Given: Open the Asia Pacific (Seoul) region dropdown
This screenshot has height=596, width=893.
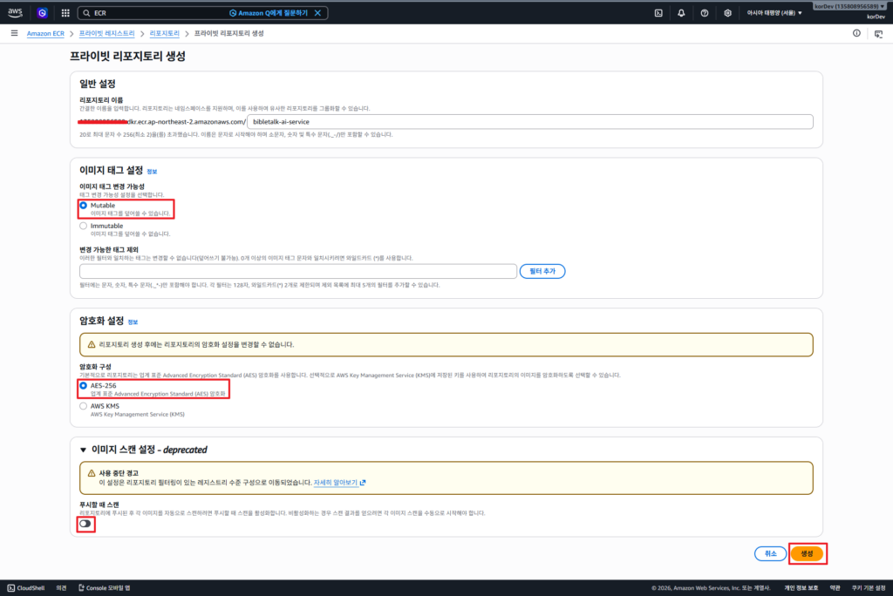Looking at the screenshot, I should [x=774, y=12].
